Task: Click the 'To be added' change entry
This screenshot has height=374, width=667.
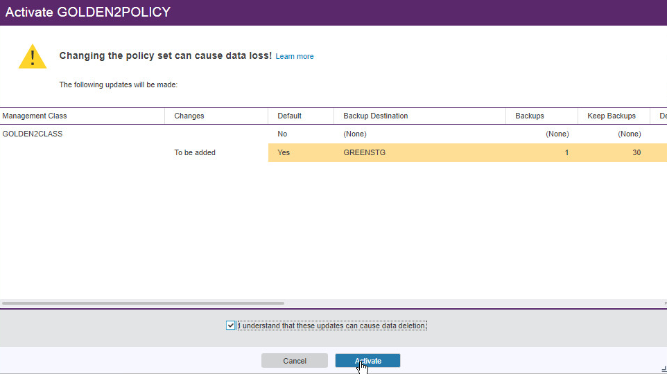Action: click(195, 152)
